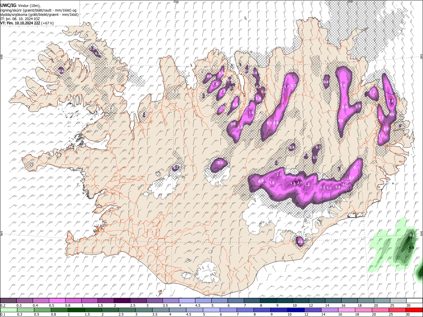The image size is (423, 317).
Task: Click the '1.9' value in the southern snow band
Action: pos(293,184)
